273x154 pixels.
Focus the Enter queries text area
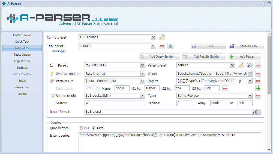pos(170,142)
